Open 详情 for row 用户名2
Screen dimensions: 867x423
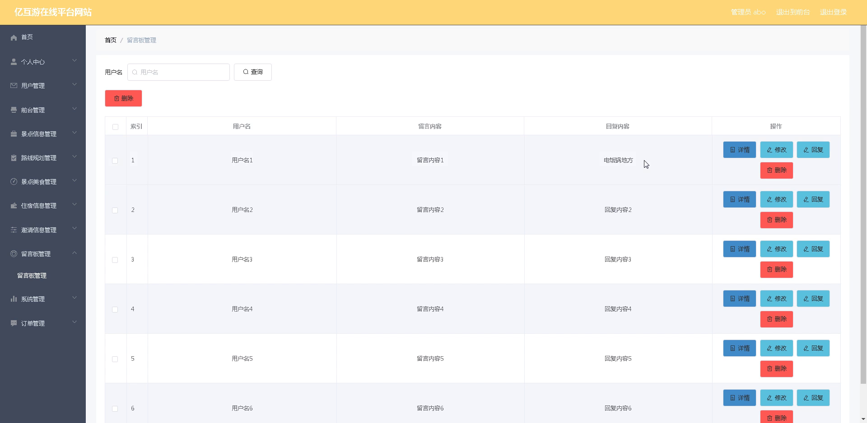coord(739,199)
